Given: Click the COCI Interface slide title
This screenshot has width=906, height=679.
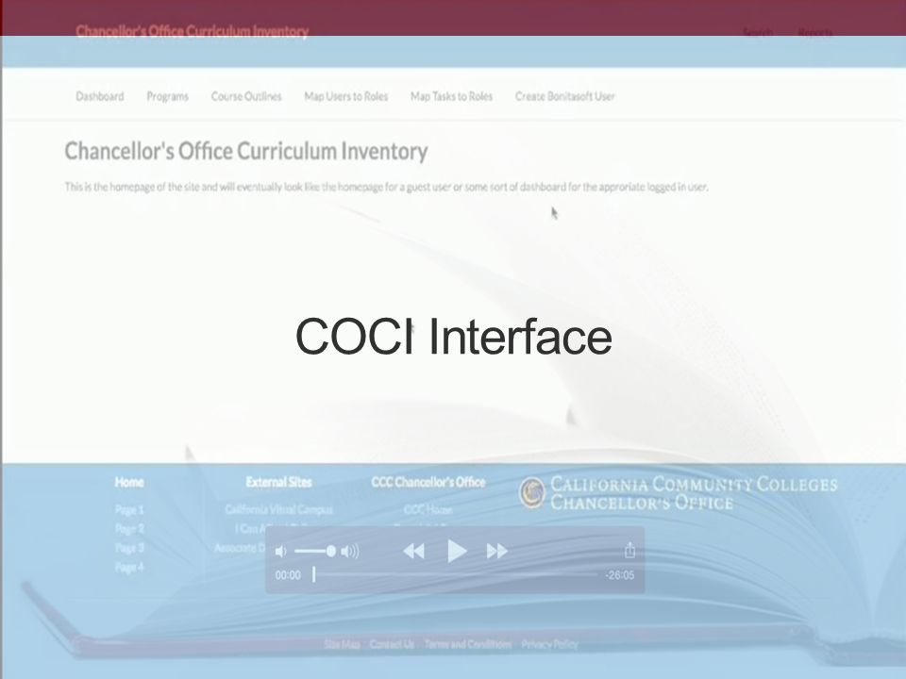Looking at the screenshot, I should coord(454,337).
